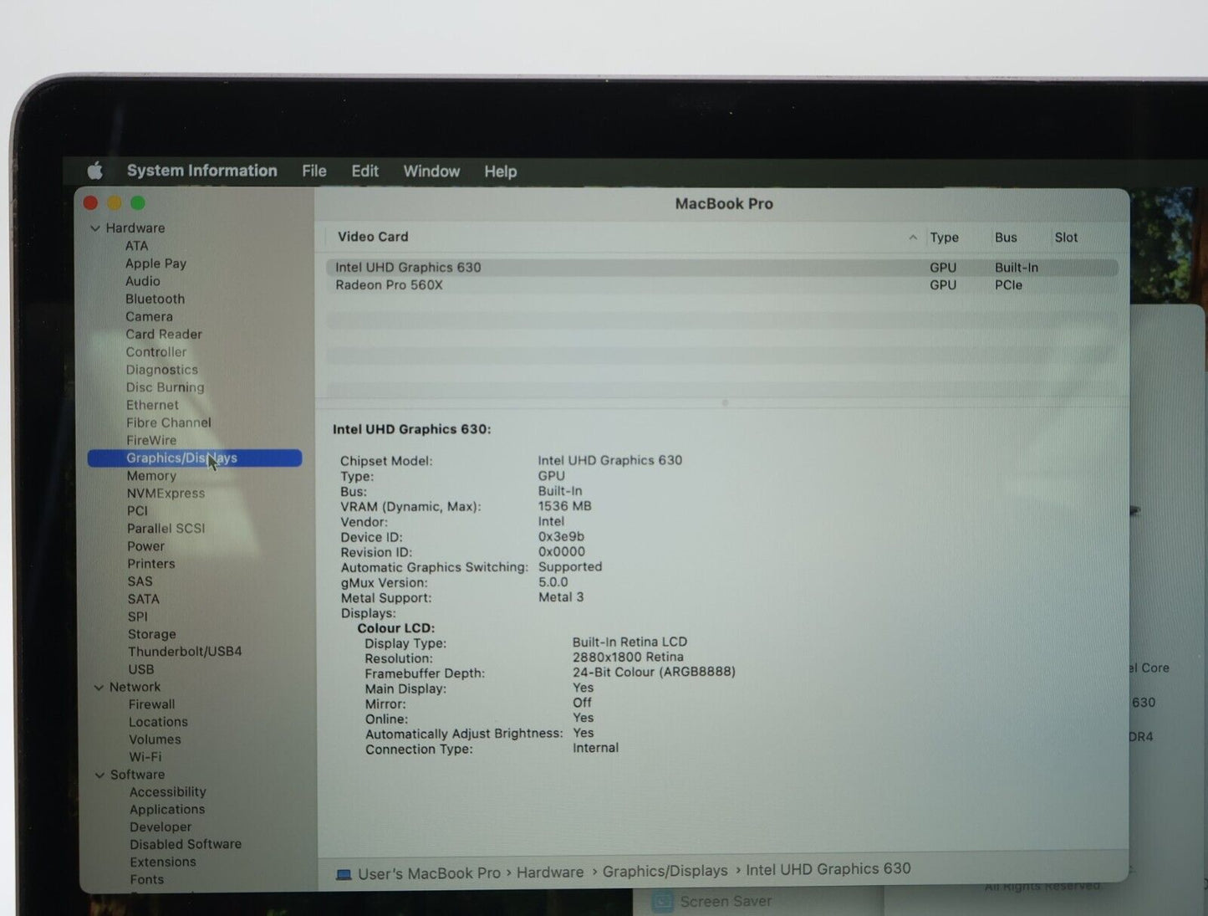Viewport: 1208px width, 916px height.
Task: Select Locations under Network
Action: (x=158, y=722)
